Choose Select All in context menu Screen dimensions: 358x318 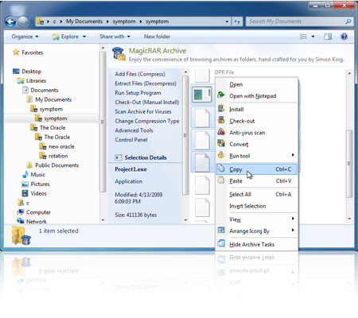coord(257,194)
